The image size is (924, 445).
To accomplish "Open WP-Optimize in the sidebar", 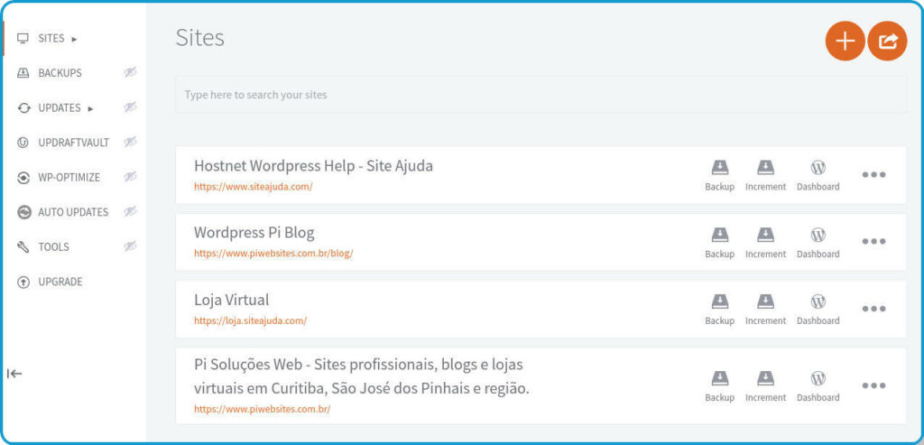I will point(59,178).
